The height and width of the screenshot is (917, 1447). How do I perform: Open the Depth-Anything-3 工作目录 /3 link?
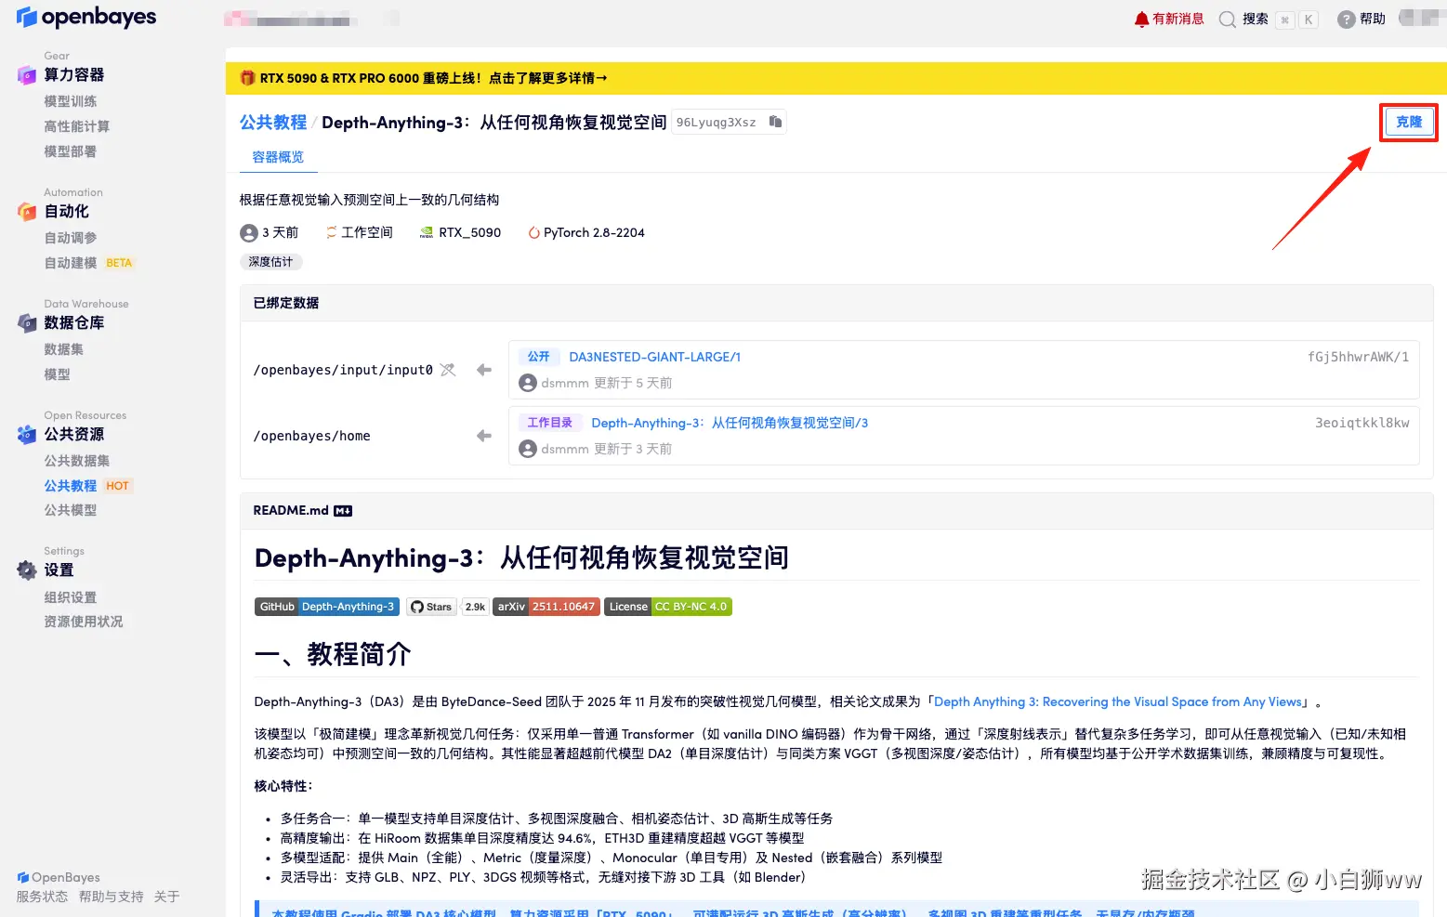(730, 423)
